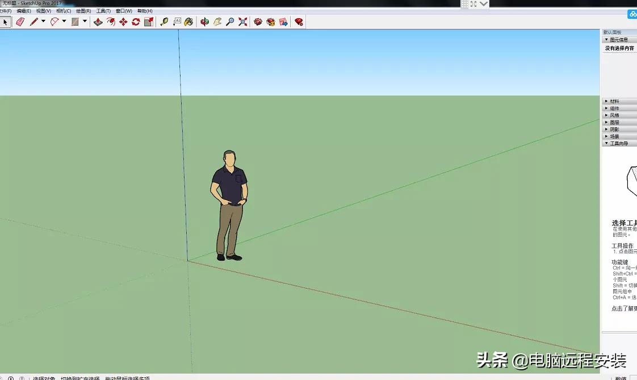The width and height of the screenshot is (637, 380).
Task: Open the Shapes tool dropdown arrow
Action: coord(85,22)
